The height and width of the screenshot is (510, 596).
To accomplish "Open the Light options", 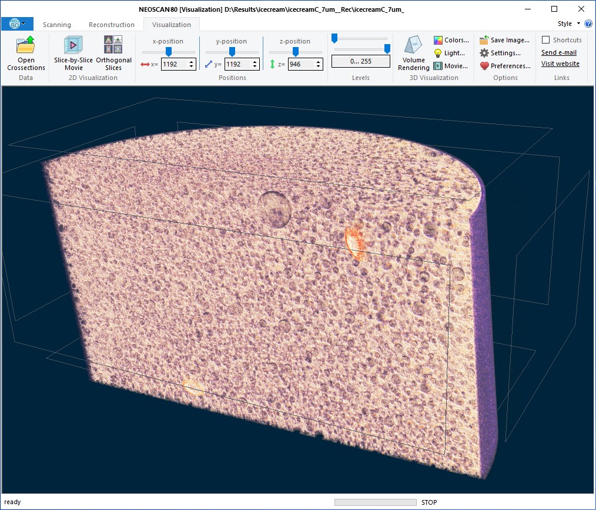I will (x=450, y=53).
